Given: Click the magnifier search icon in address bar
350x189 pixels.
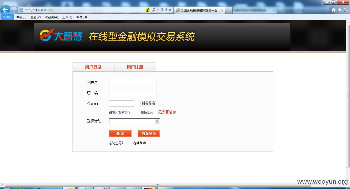Looking at the screenshot, I should coord(153,10).
